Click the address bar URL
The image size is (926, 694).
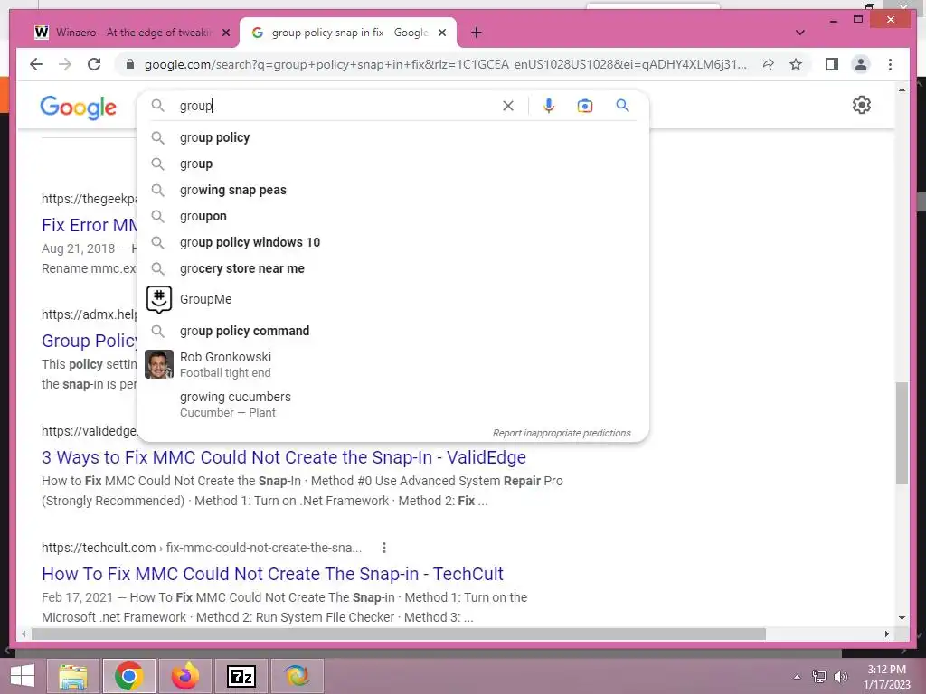[445, 64]
